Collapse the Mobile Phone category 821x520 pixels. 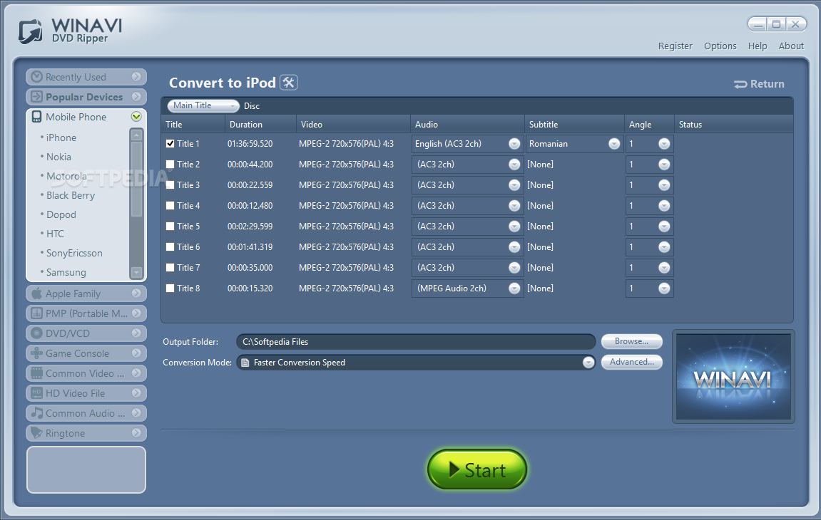pos(136,117)
